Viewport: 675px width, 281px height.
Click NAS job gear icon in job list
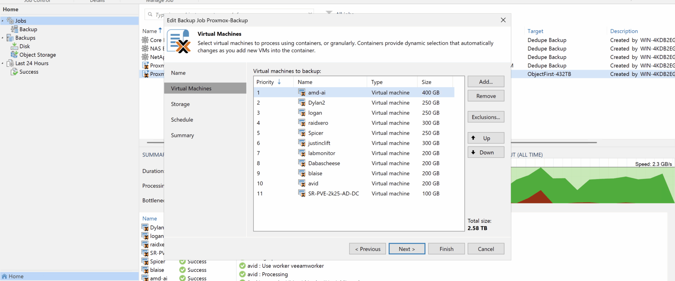(145, 48)
